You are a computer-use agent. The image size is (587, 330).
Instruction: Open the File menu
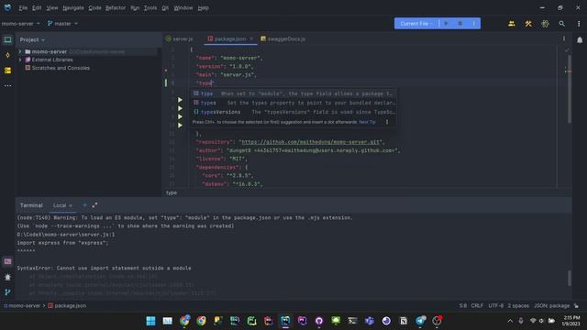(x=23, y=8)
